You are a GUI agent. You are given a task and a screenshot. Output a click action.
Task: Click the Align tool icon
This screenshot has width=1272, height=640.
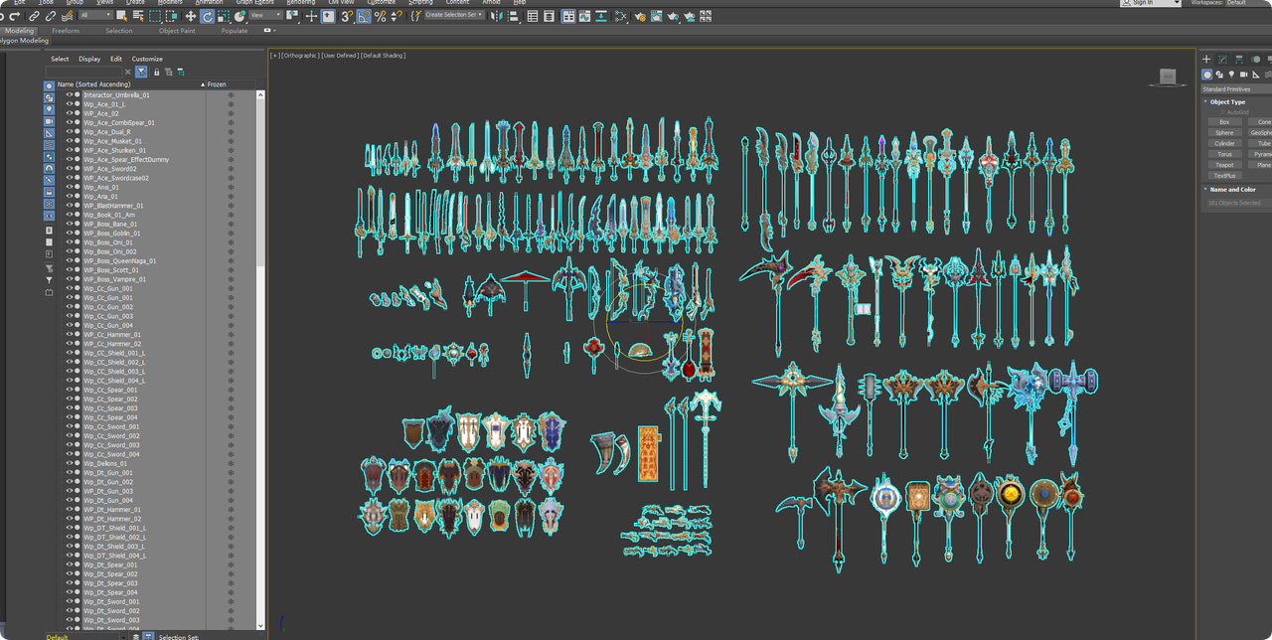(512, 16)
